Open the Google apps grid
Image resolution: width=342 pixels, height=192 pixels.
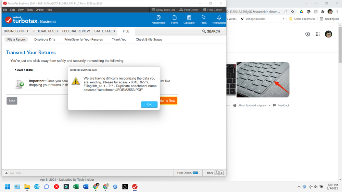click(318, 34)
